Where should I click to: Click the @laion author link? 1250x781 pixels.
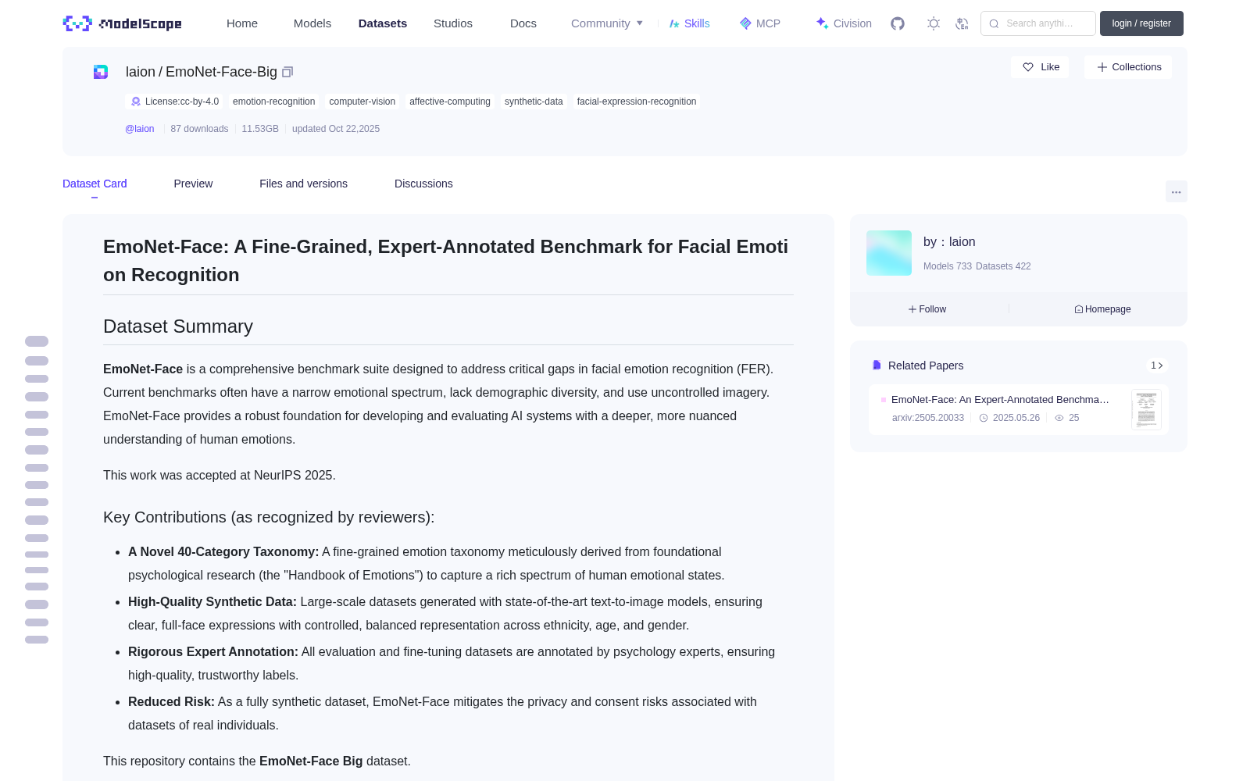point(140,129)
